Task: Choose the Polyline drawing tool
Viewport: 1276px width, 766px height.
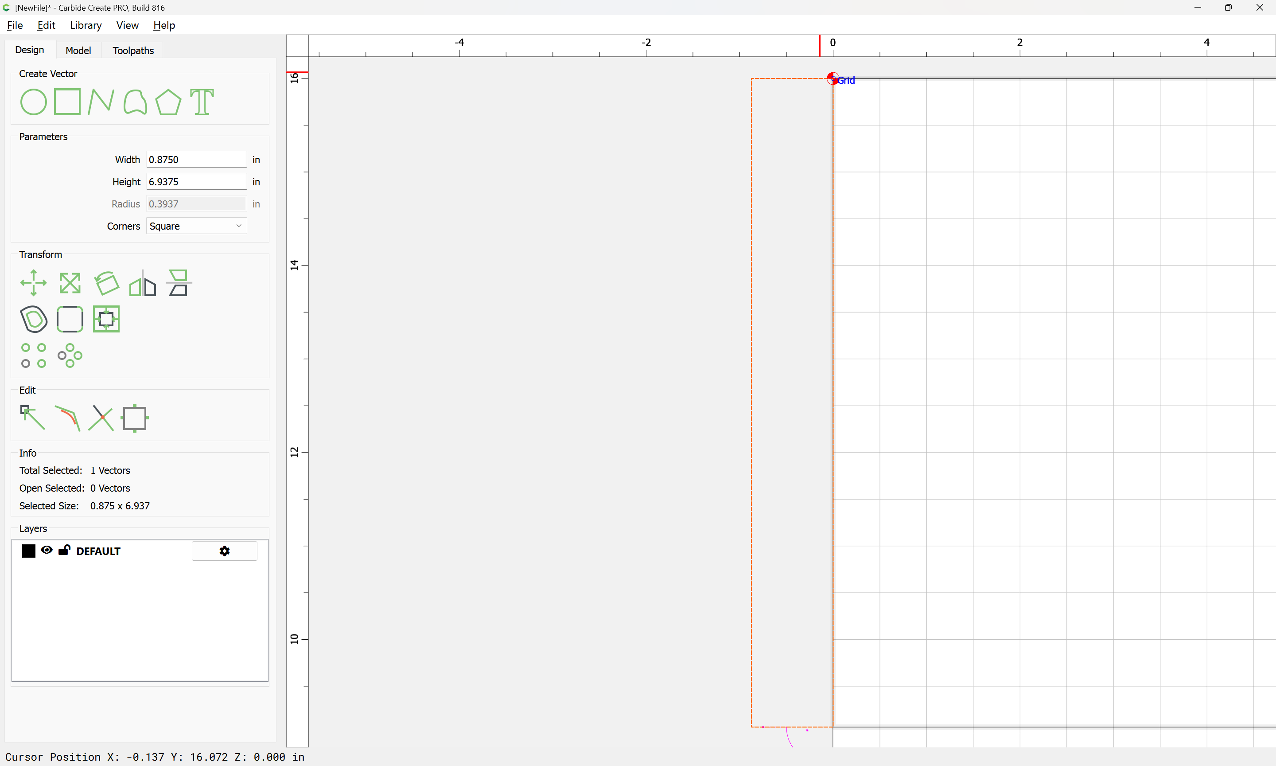Action: pos(101,102)
